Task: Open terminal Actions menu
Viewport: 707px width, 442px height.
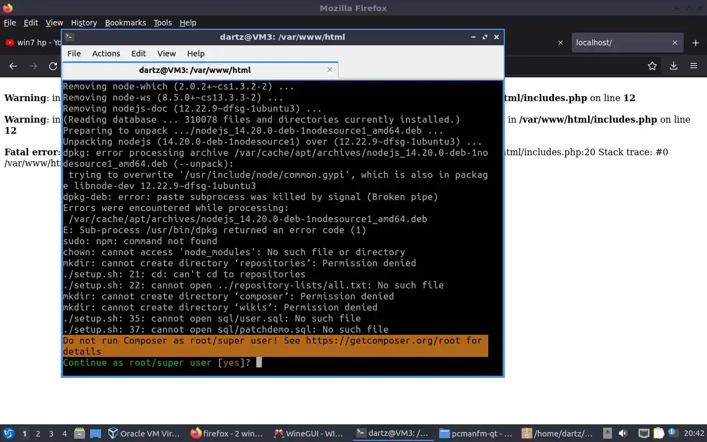Action: (106, 54)
